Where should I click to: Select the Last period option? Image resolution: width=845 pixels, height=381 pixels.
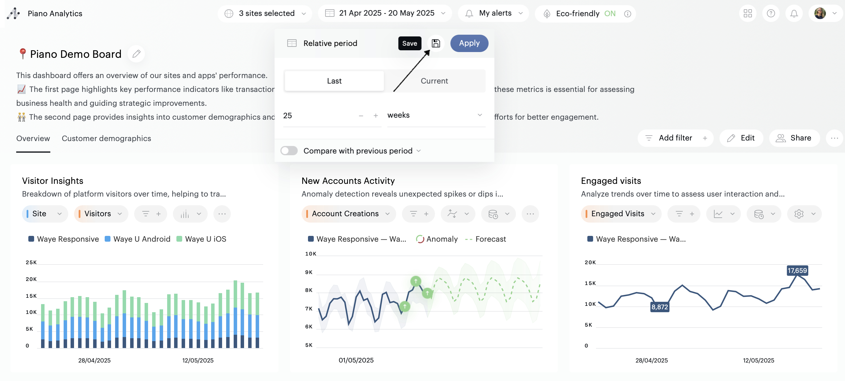pos(334,81)
